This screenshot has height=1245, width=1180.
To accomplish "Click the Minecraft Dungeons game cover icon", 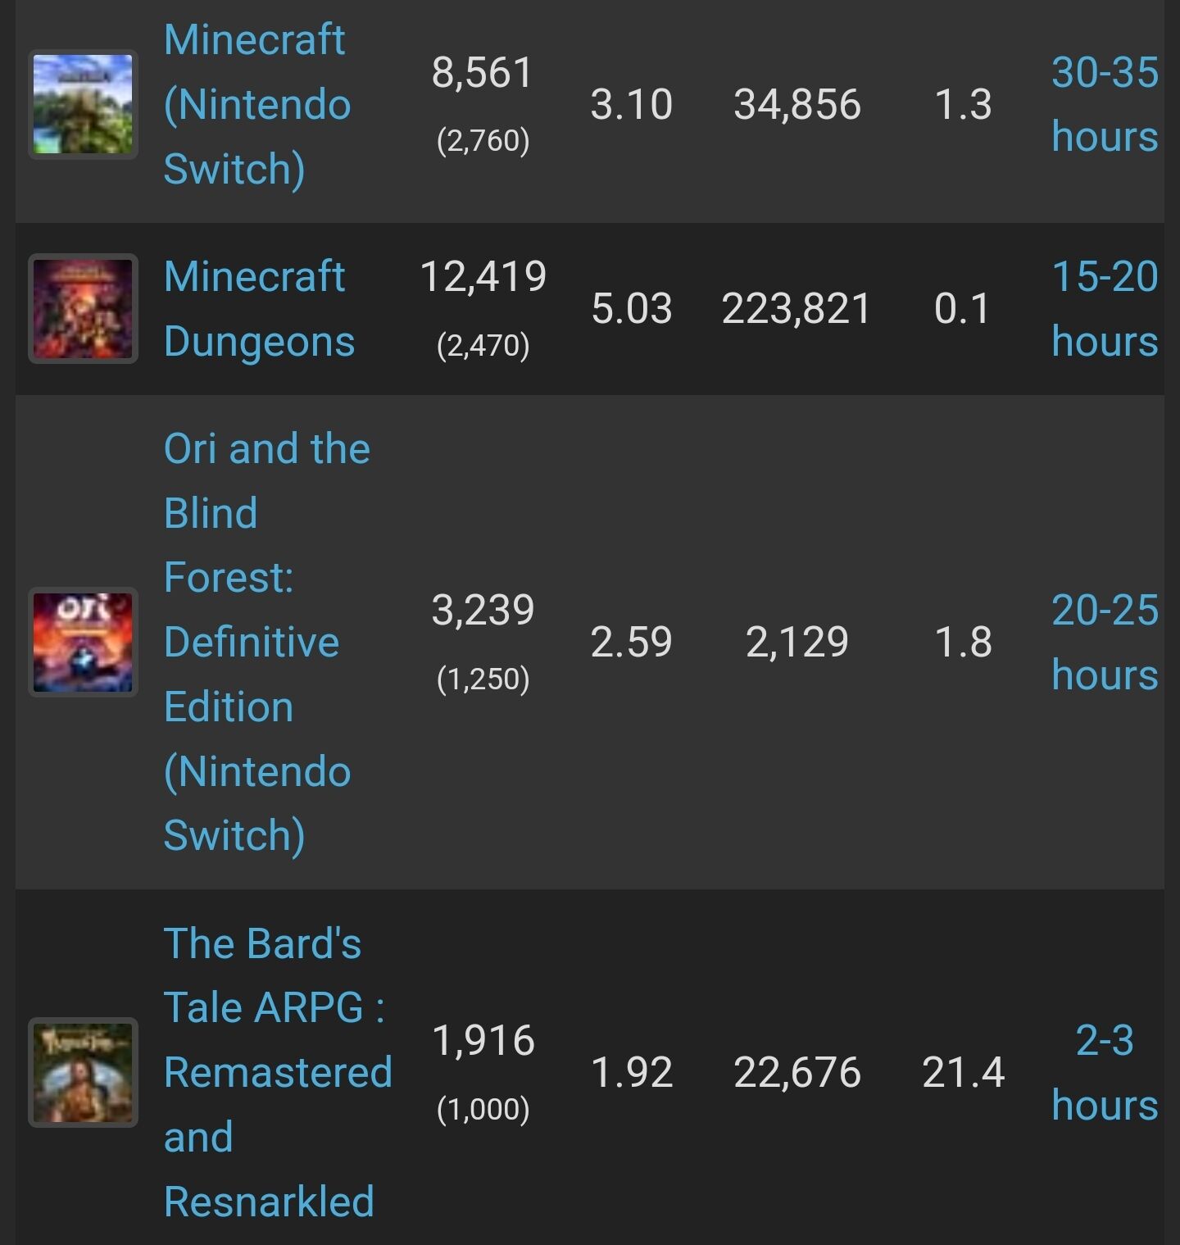I will [83, 308].
